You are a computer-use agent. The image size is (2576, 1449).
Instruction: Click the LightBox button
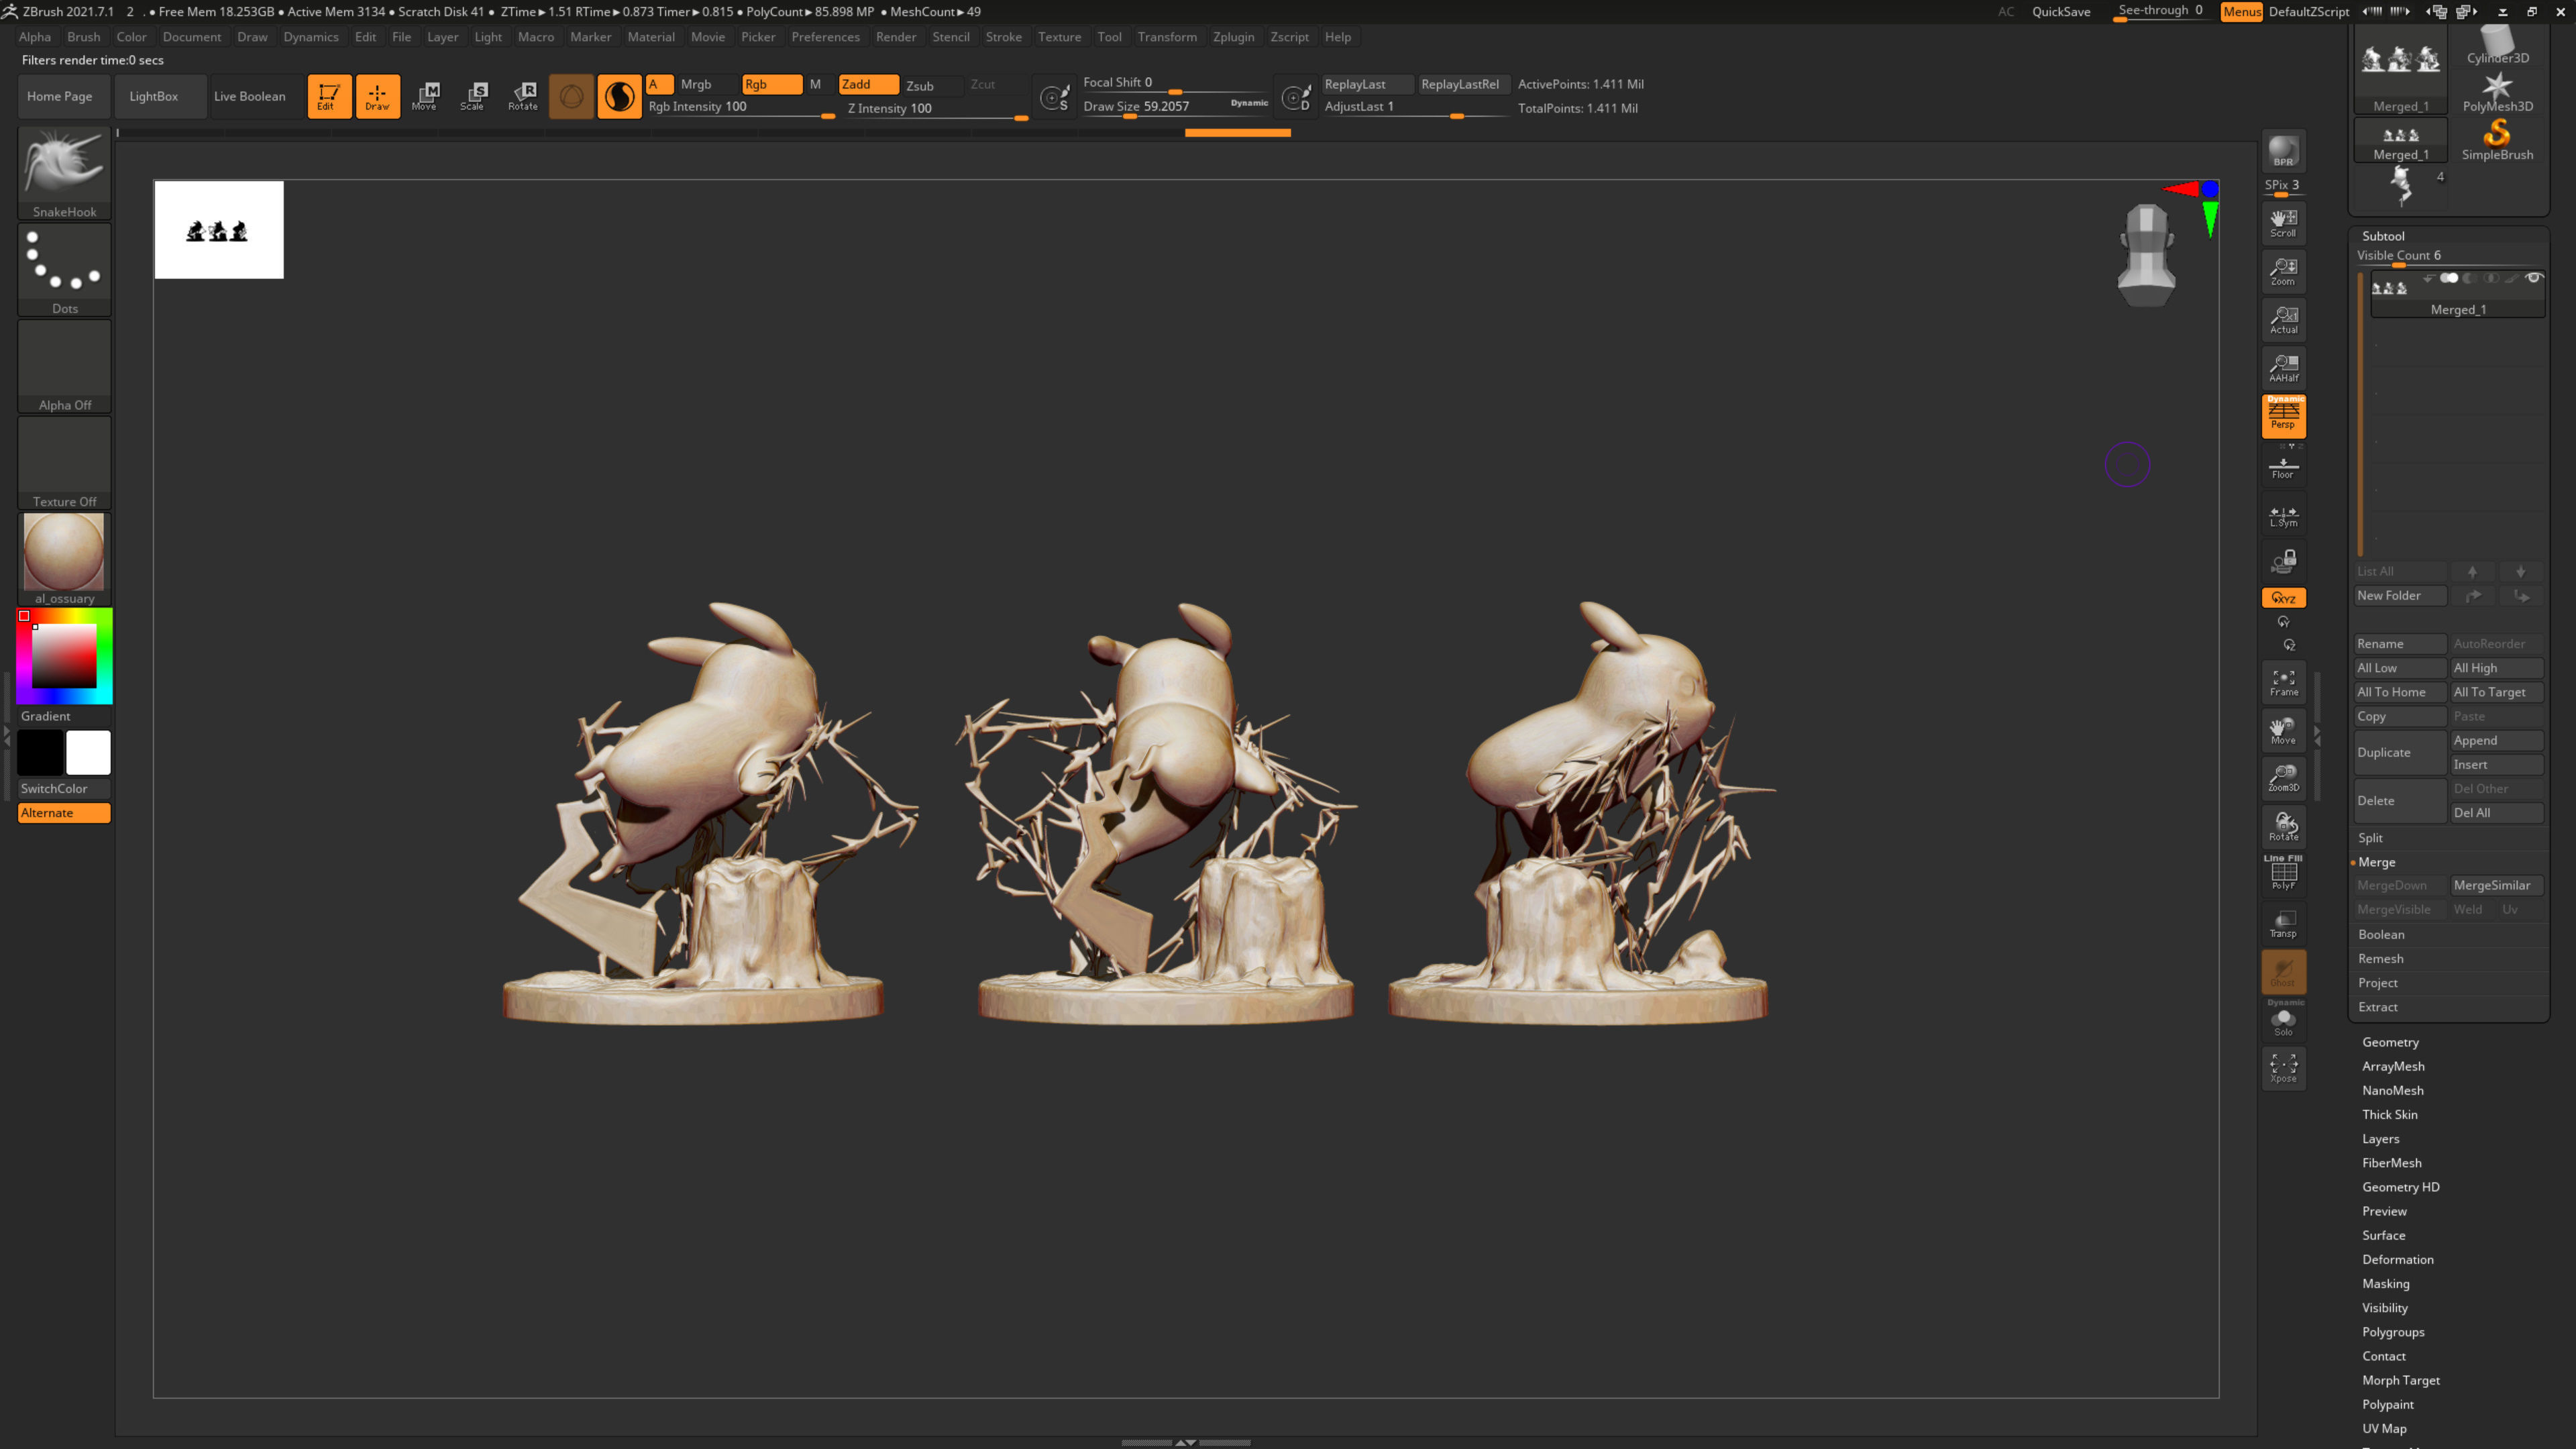point(160,96)
